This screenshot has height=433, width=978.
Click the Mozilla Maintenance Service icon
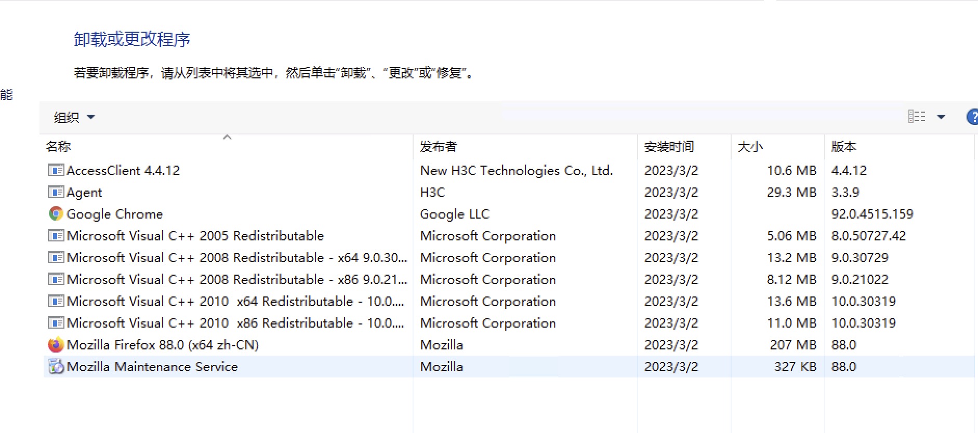pyautogui.click(x=56, y=367)
